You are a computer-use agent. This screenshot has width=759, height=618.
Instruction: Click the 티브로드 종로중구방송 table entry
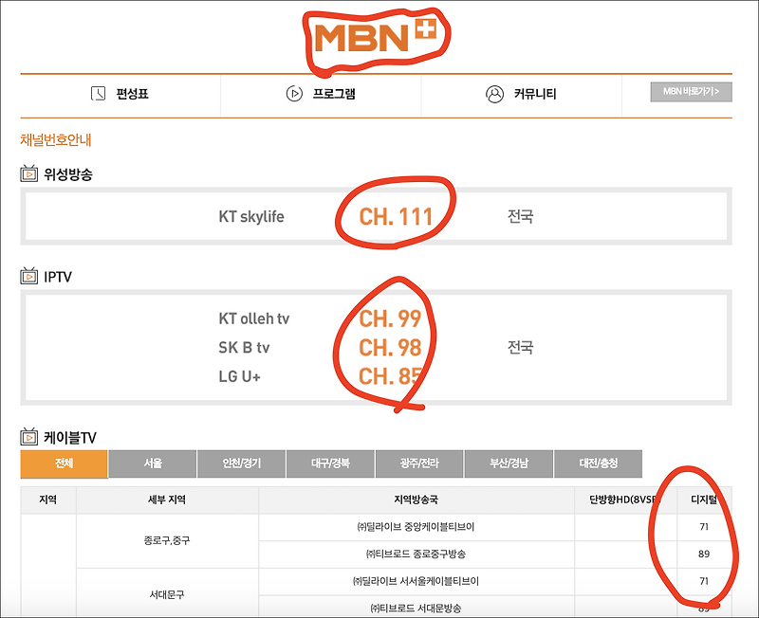[417, 550]
